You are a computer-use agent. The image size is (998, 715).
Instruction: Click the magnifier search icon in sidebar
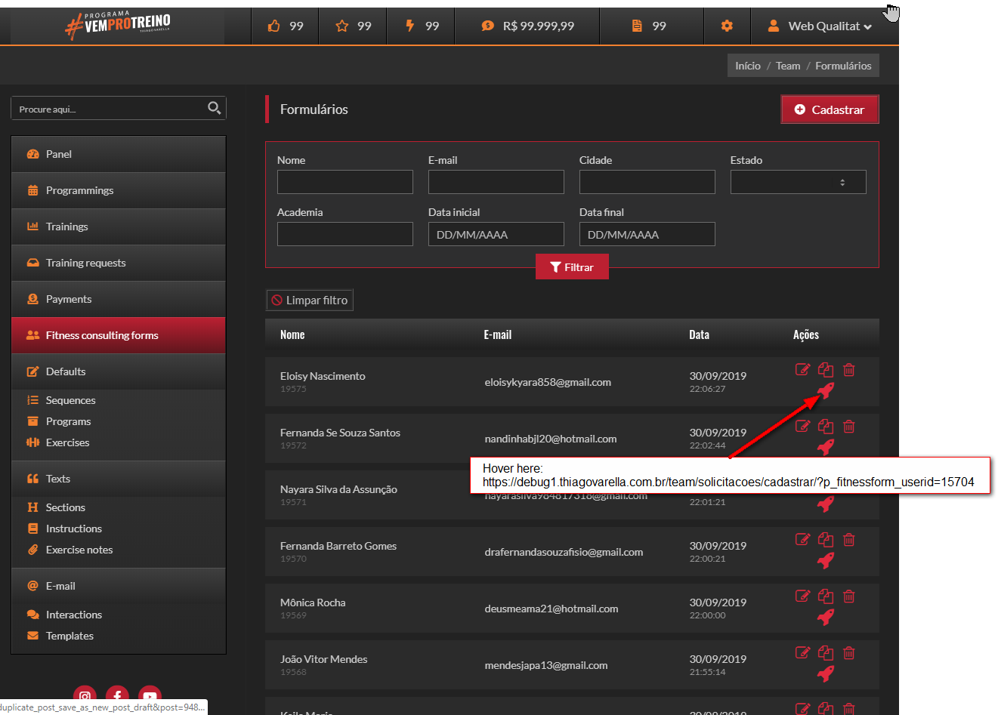pyautogui.click(x=215, y=108)
